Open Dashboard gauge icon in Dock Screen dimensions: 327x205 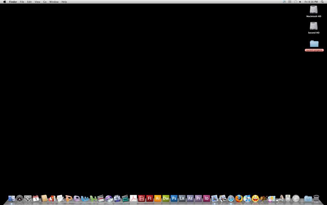coord(20,198)
